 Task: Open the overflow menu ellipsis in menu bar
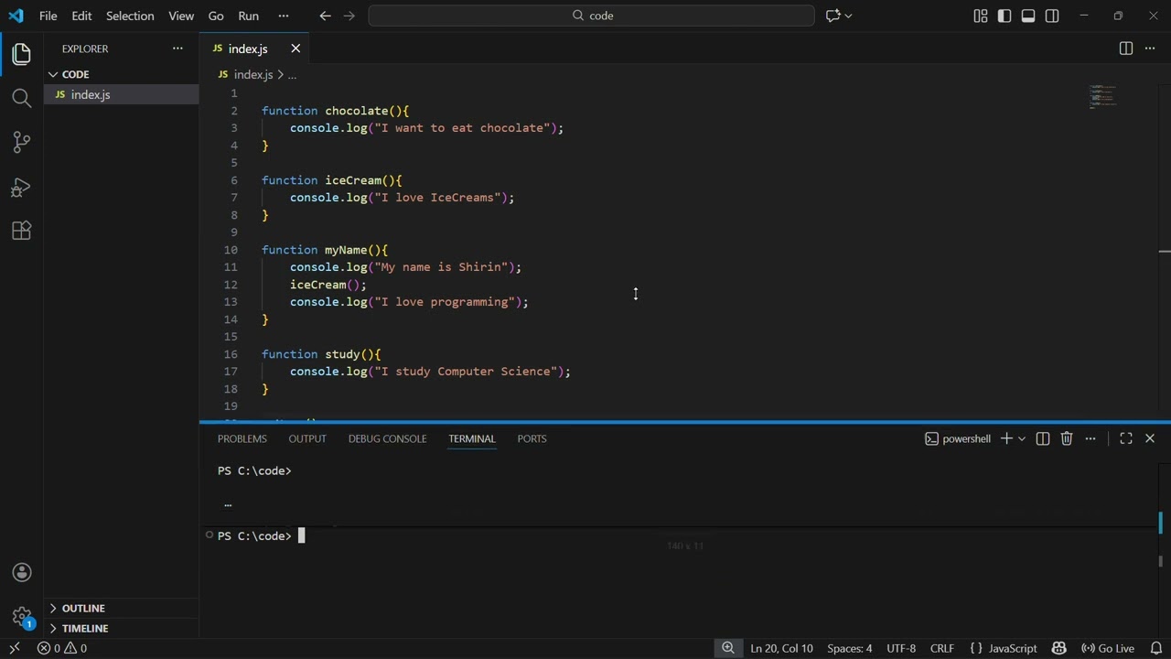coord(283,16)
